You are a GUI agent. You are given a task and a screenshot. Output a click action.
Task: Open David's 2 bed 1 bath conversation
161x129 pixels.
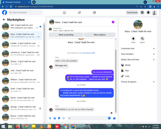click(x=22, y=99)
